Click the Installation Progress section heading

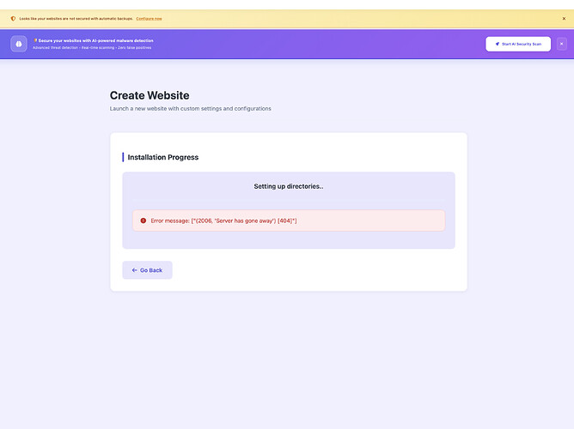pos(162,158)
